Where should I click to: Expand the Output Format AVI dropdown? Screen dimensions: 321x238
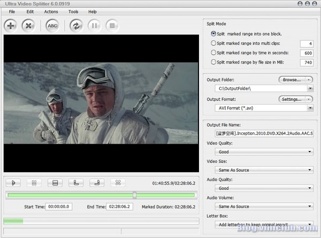[x=310, y=108]
